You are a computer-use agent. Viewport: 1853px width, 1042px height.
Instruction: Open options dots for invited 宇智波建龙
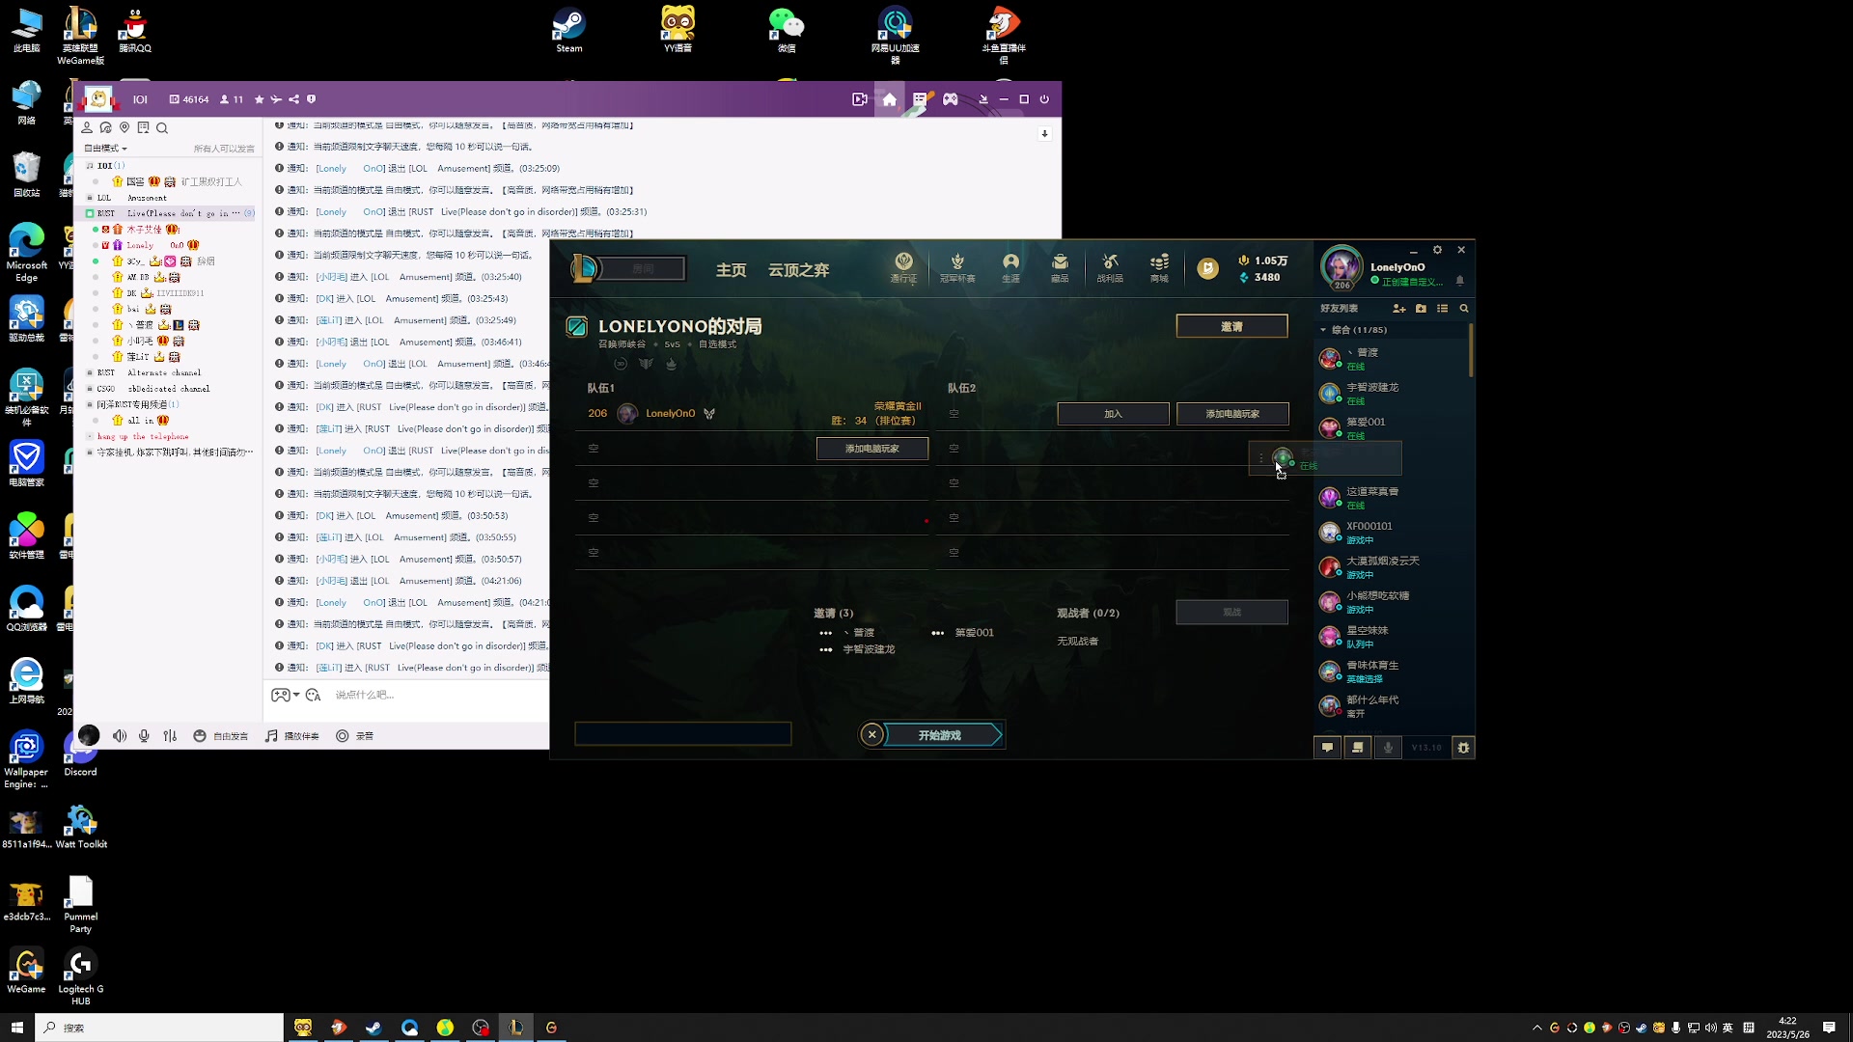click(825, 649)
